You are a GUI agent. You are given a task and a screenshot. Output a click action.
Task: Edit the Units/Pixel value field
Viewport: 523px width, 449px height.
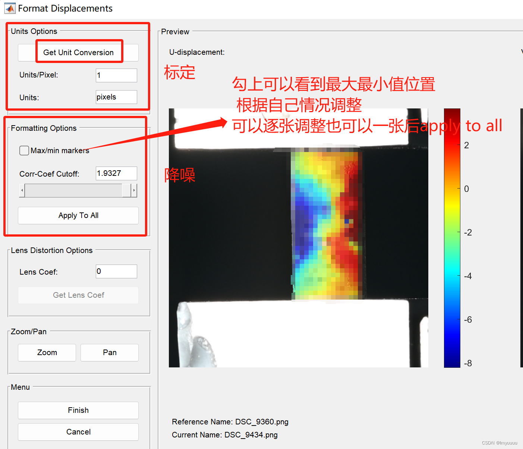pyautogui.click(x=116, y=75)
